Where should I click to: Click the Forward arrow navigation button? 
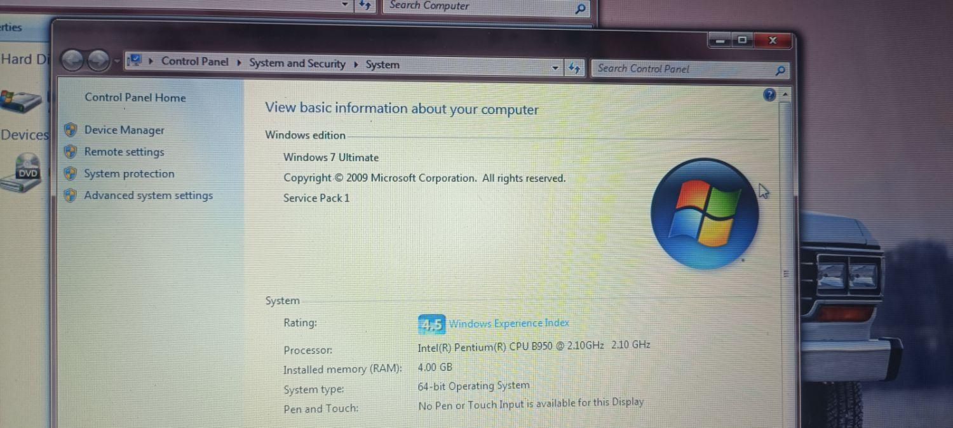98,61
